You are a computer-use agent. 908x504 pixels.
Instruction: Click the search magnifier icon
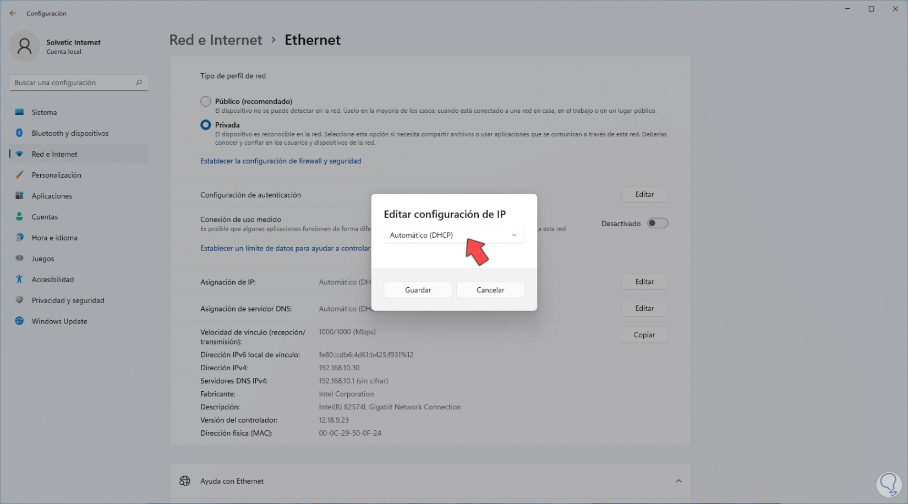point(139,83)
